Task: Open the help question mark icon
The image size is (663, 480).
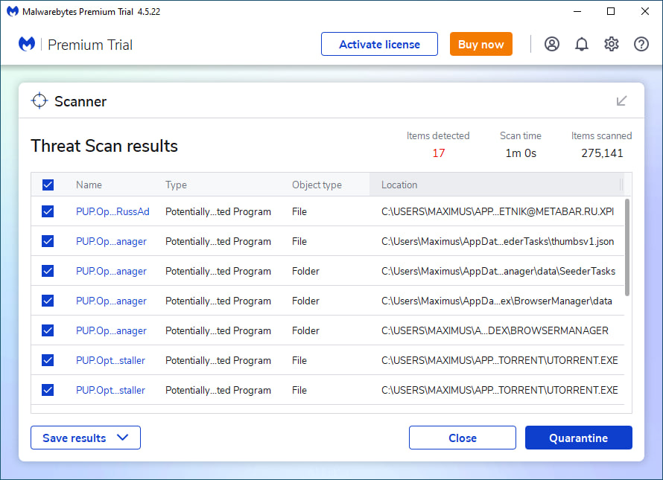Action: tap(641, 44)
